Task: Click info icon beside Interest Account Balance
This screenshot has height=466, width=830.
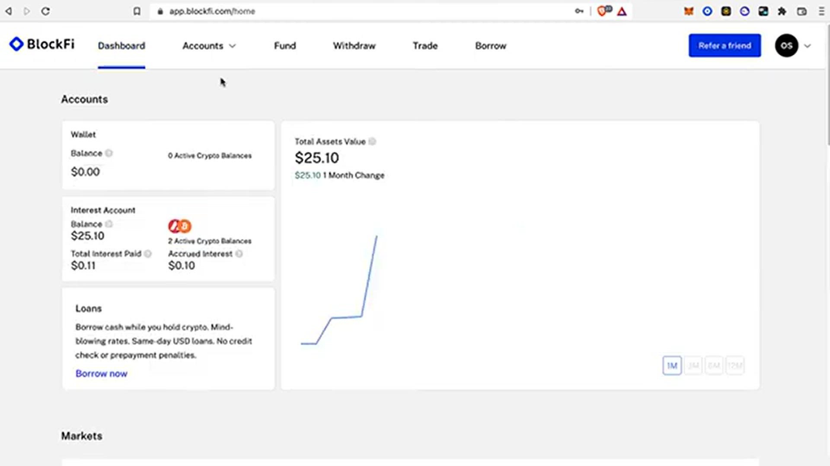Action: pos(109,224)
